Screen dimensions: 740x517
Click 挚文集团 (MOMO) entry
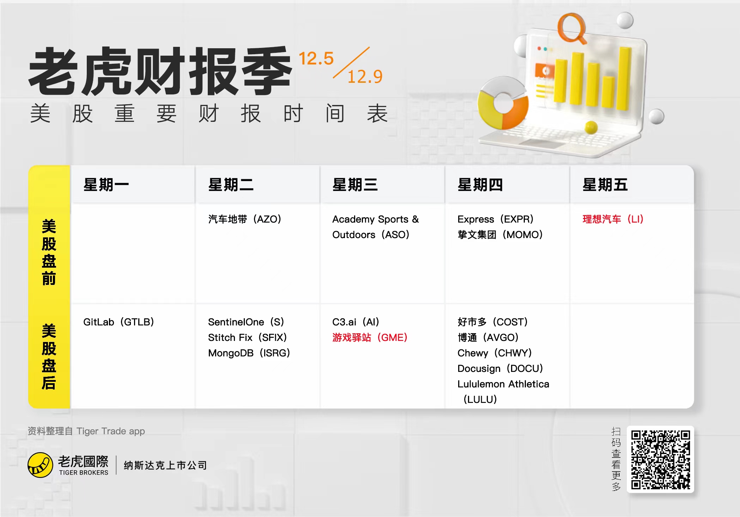tap(500, 235)
